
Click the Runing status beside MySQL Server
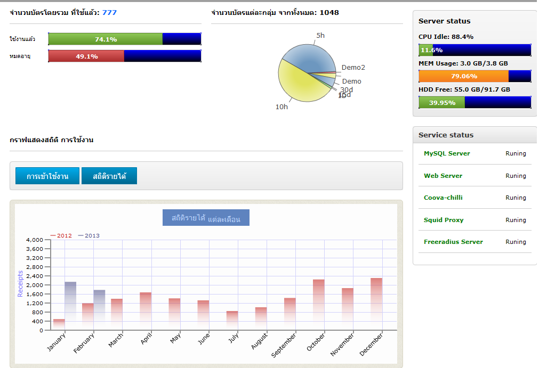[x=516, y=153]
